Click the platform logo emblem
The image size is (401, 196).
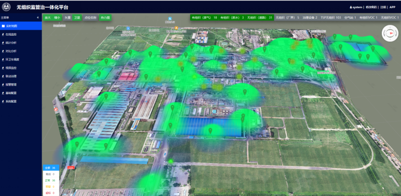coord(7,7)
